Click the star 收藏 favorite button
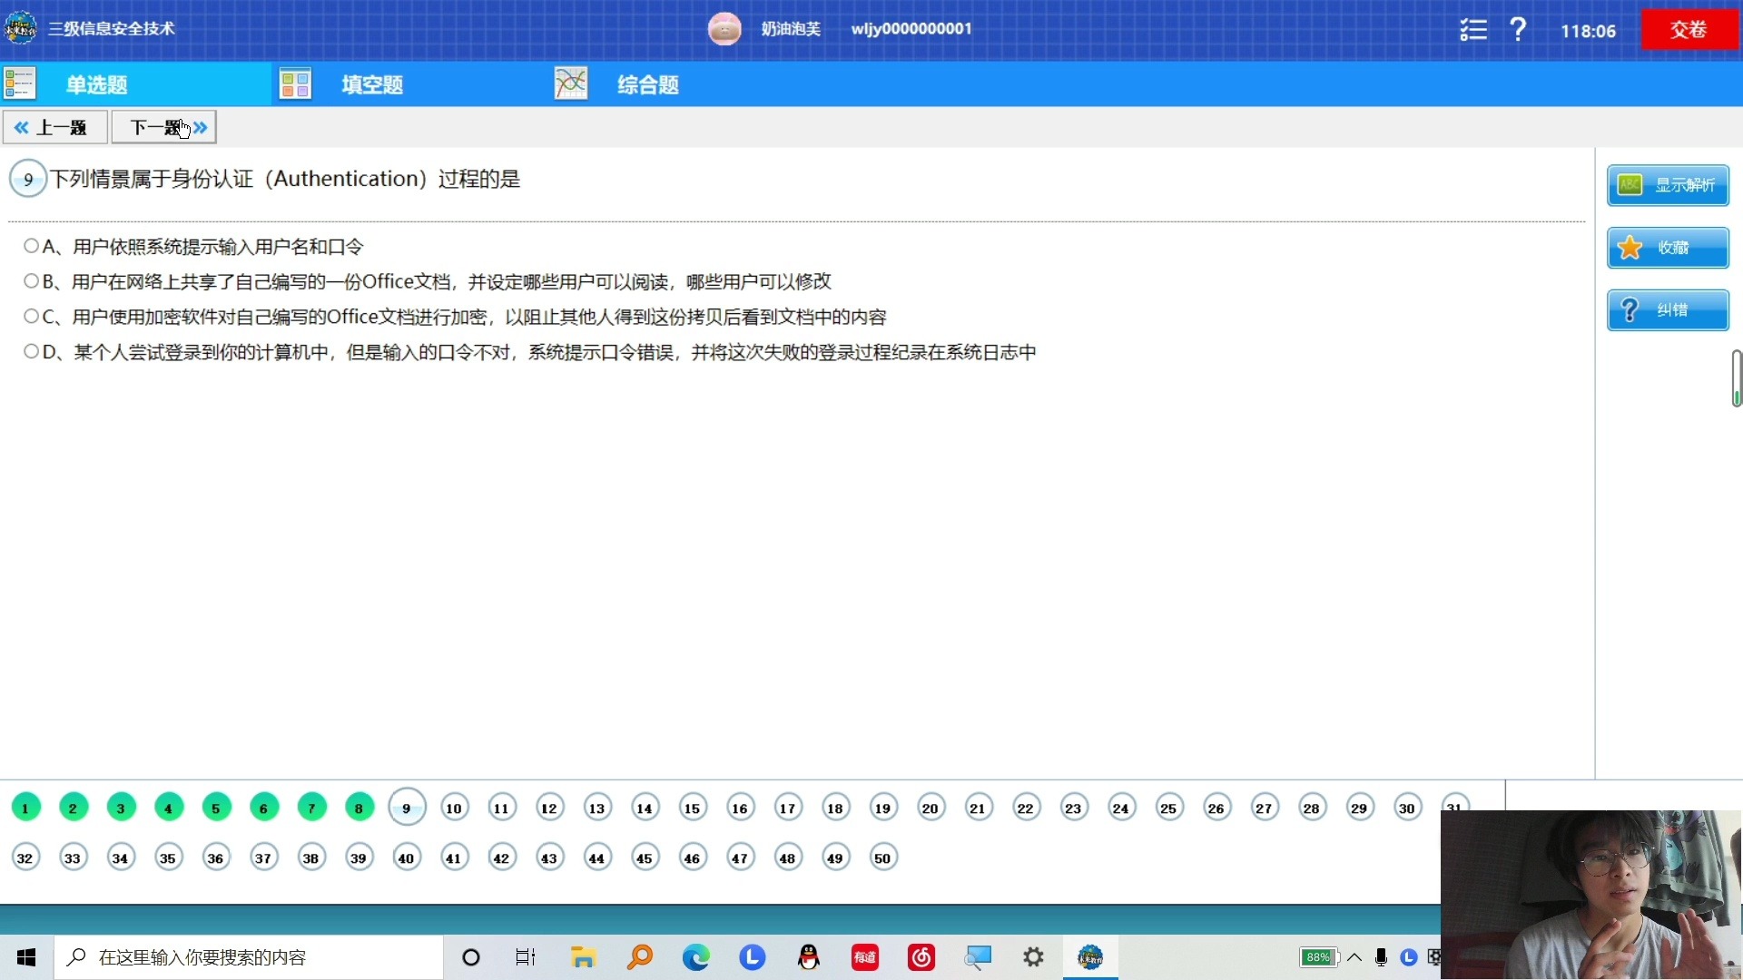The height and width of the screenshot is (980, 1743). [1668, 248]
